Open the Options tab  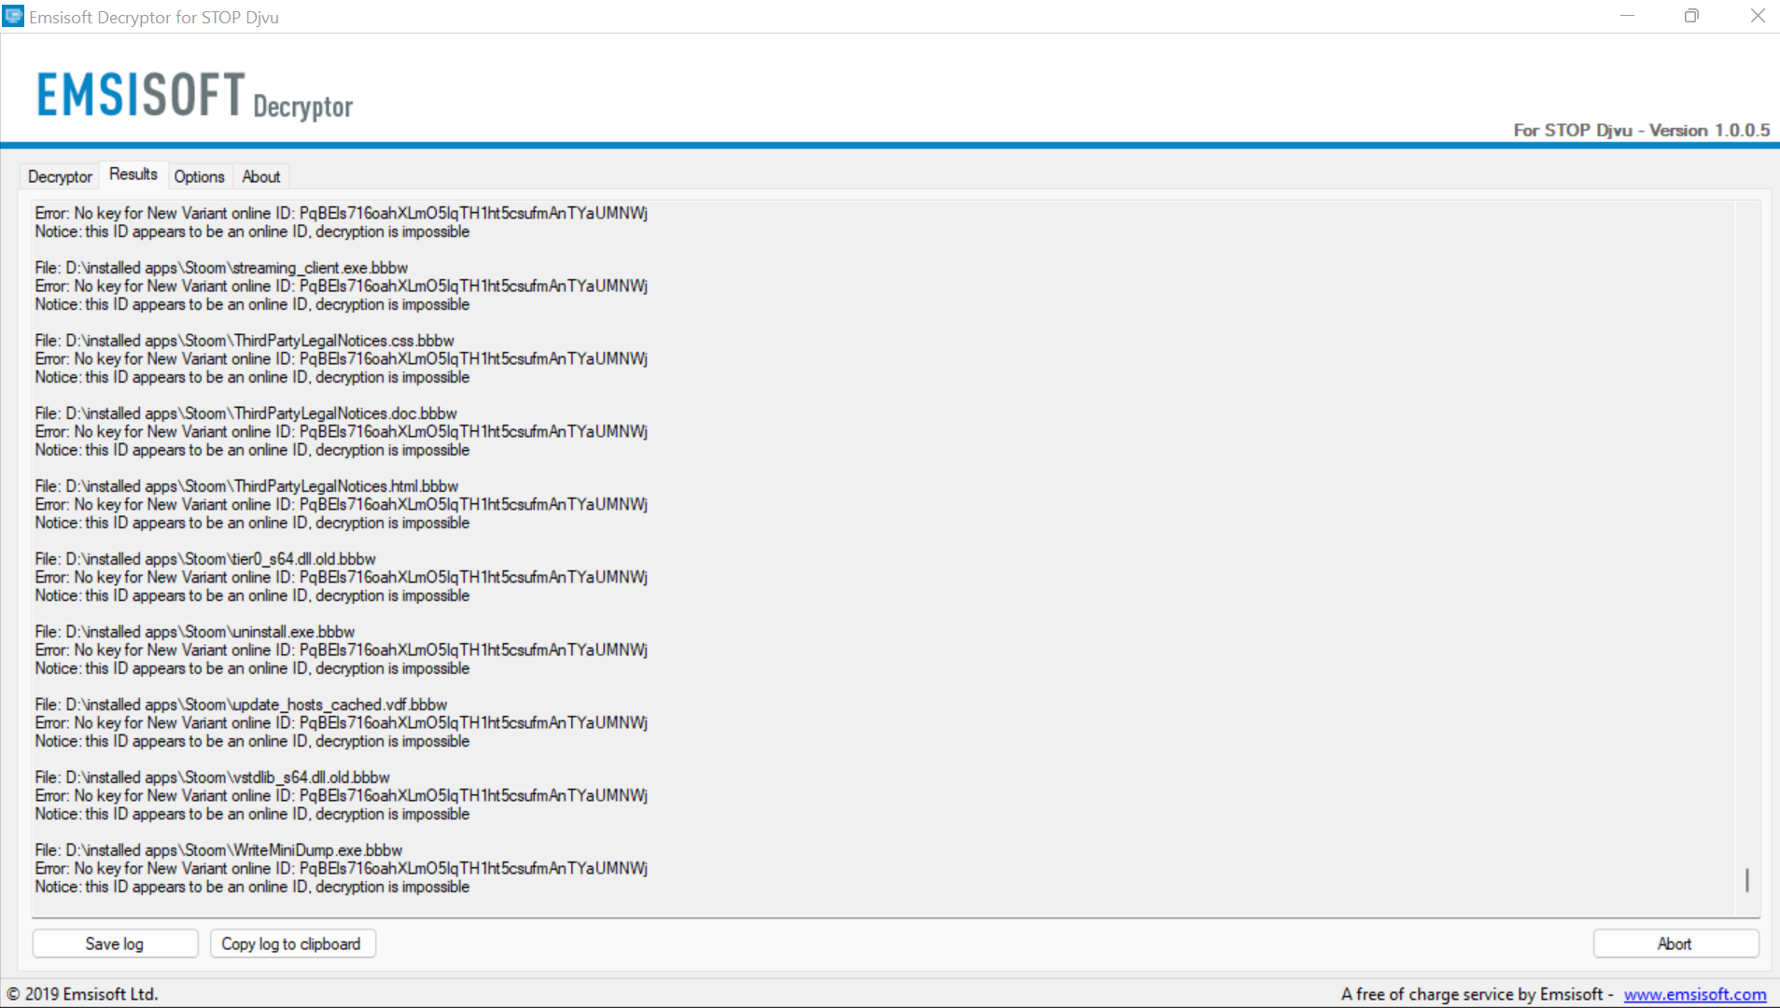(x=199, y=176)
